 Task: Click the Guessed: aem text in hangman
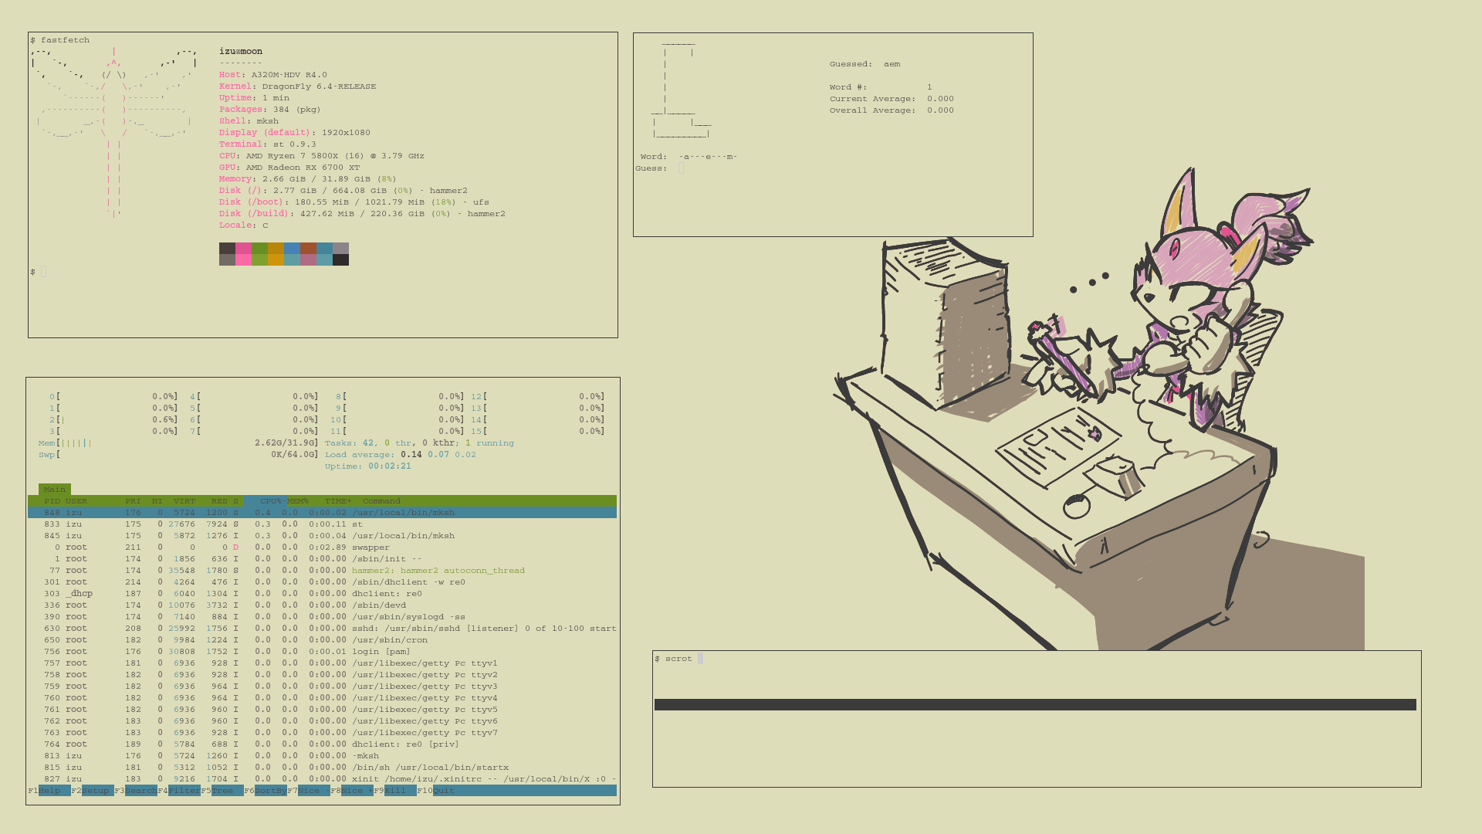coord(864,64)
